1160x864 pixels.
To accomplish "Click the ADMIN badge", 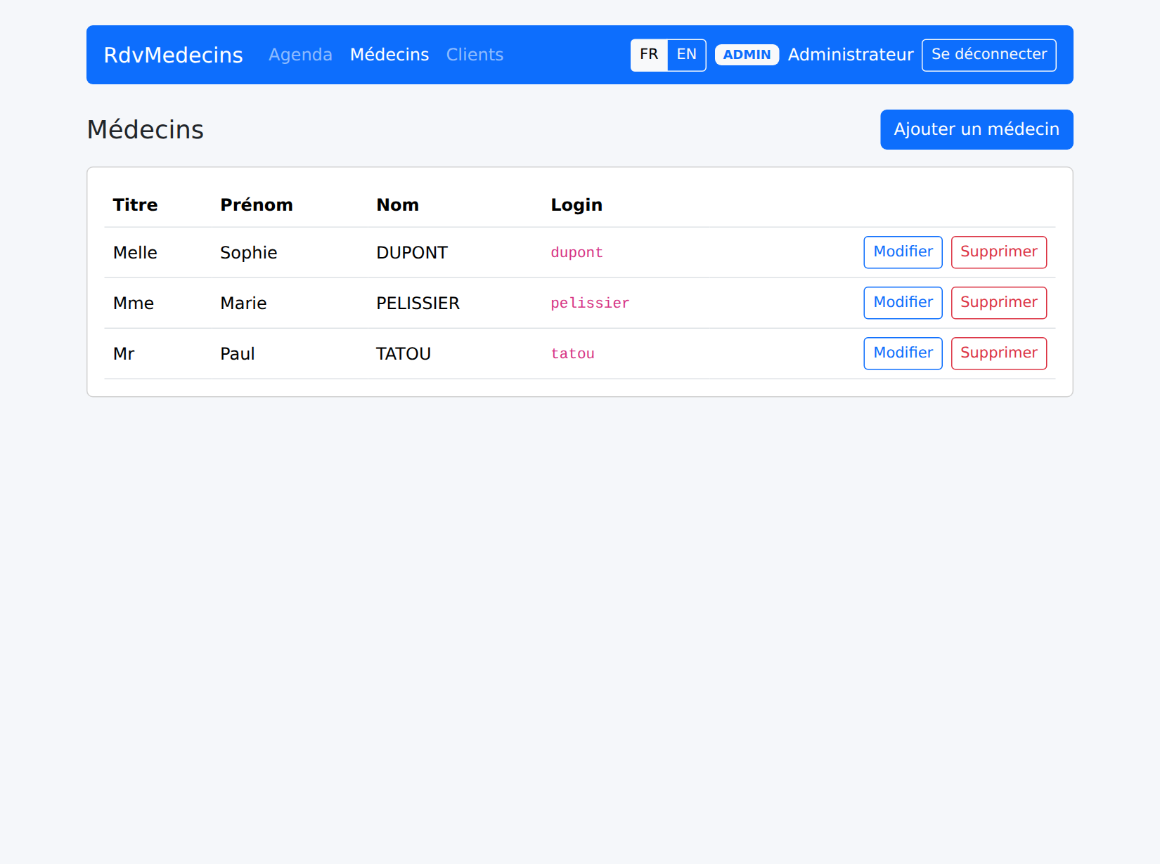I will coord(747,55).
